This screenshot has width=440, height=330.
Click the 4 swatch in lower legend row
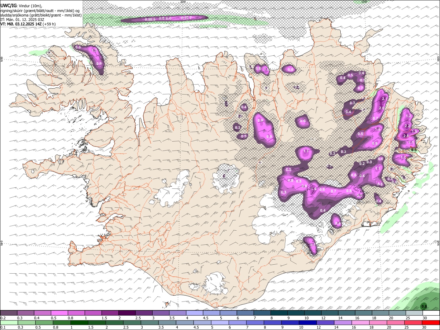(185, 323)
